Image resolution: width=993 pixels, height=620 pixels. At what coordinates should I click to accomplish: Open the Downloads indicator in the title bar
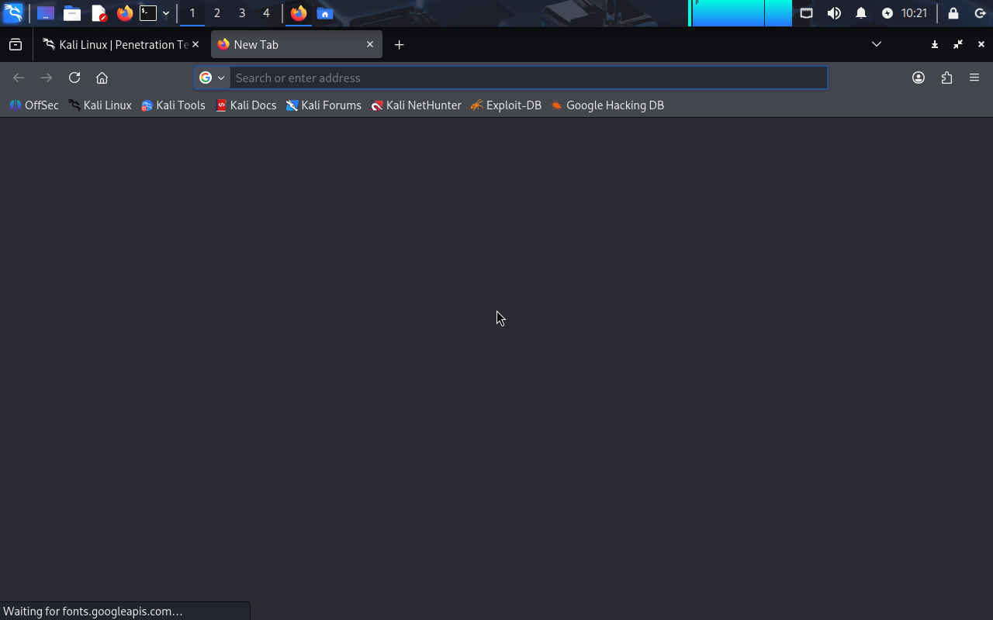click(x=935, y=45)
